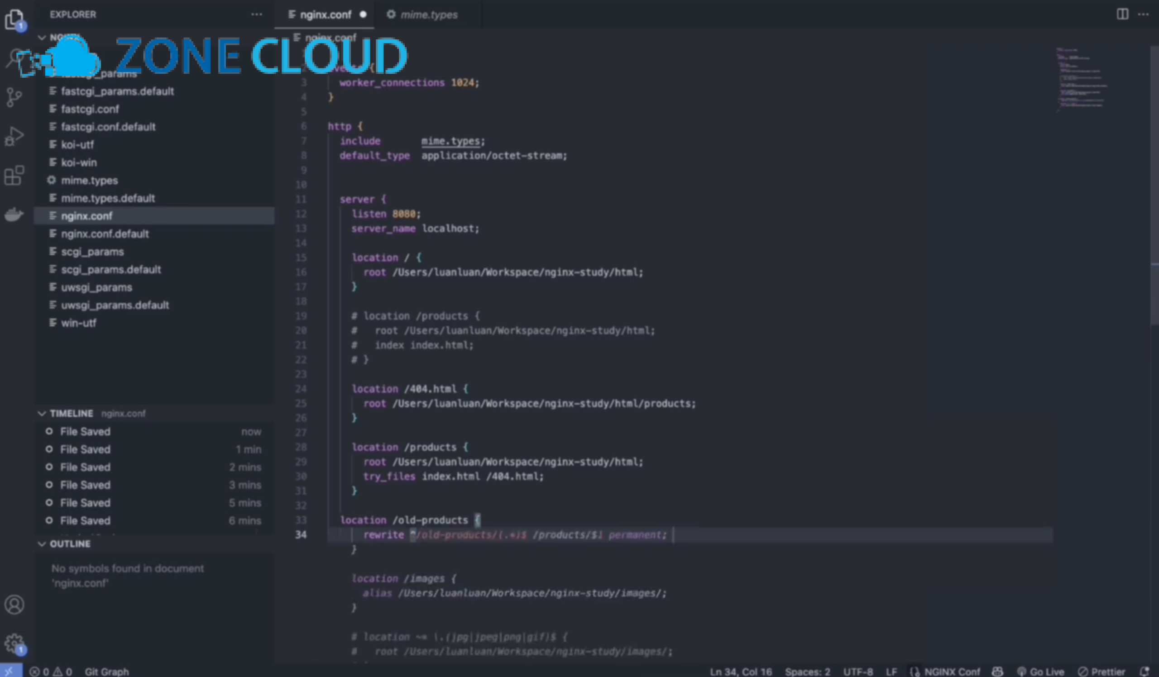
Task: Open the Source Control view
Action: tap(14, 97)
